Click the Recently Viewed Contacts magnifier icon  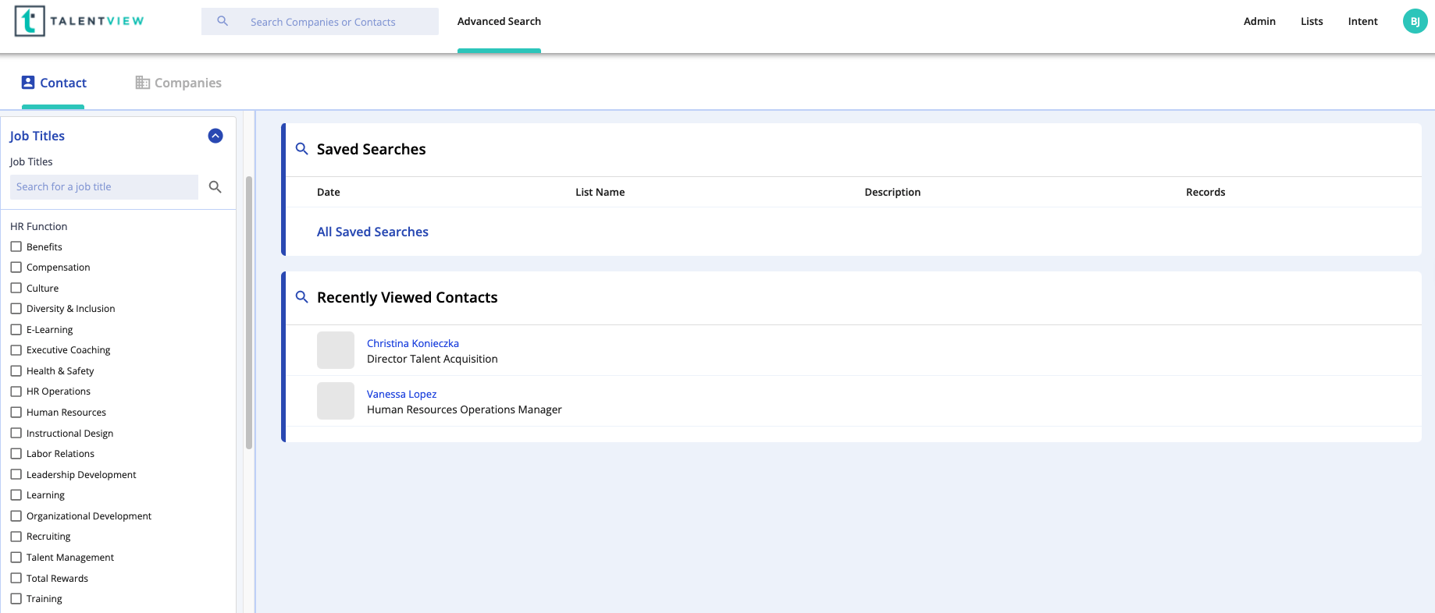(x=301, y=296)
